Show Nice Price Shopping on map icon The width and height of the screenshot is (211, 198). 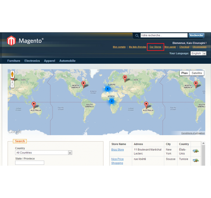pos(196,160)
